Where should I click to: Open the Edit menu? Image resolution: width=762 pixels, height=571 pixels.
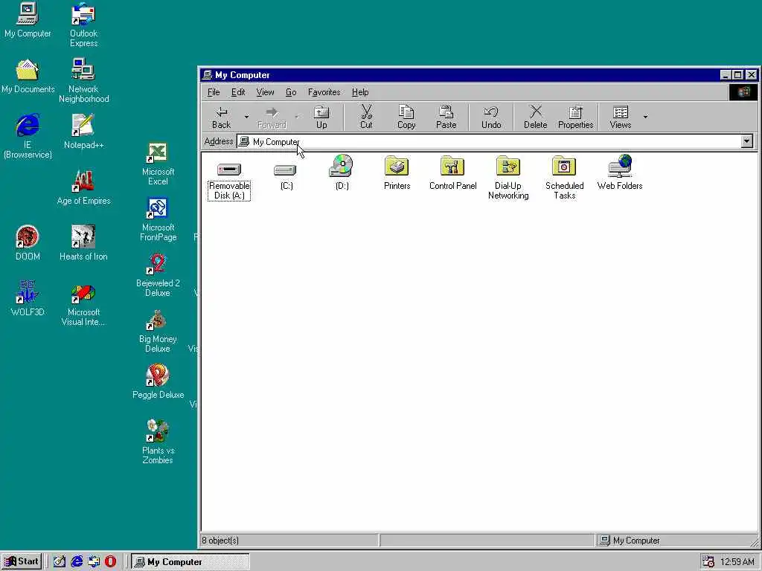[x=238, y=92]
